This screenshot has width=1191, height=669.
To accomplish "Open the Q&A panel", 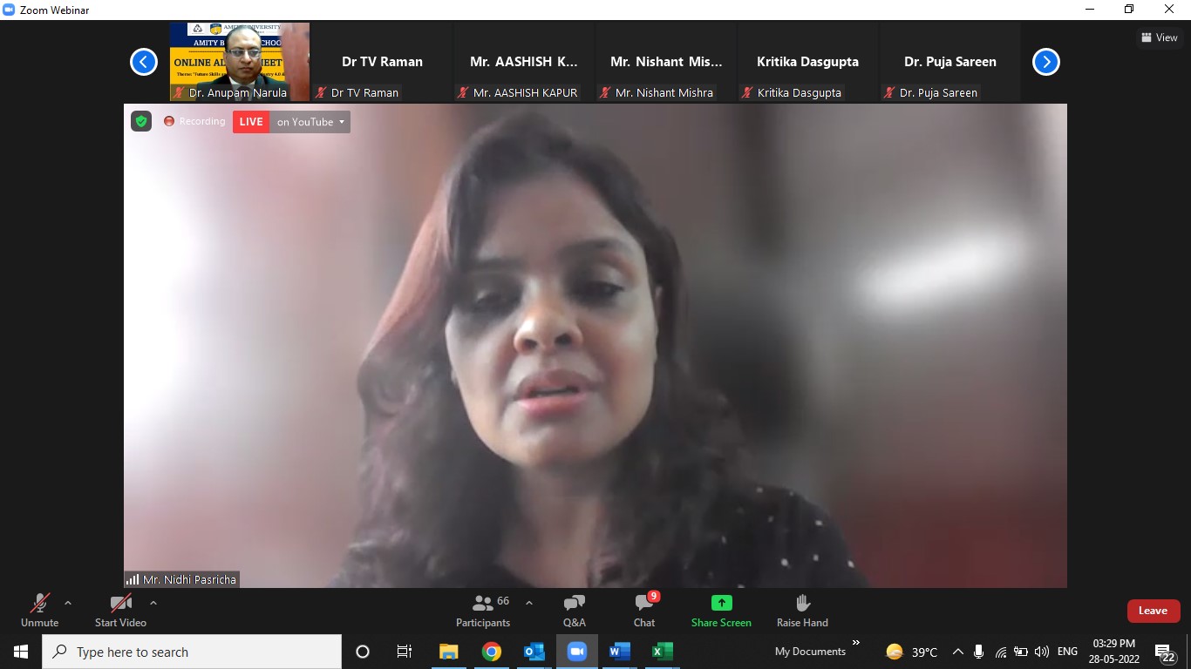I will point(575,610).
